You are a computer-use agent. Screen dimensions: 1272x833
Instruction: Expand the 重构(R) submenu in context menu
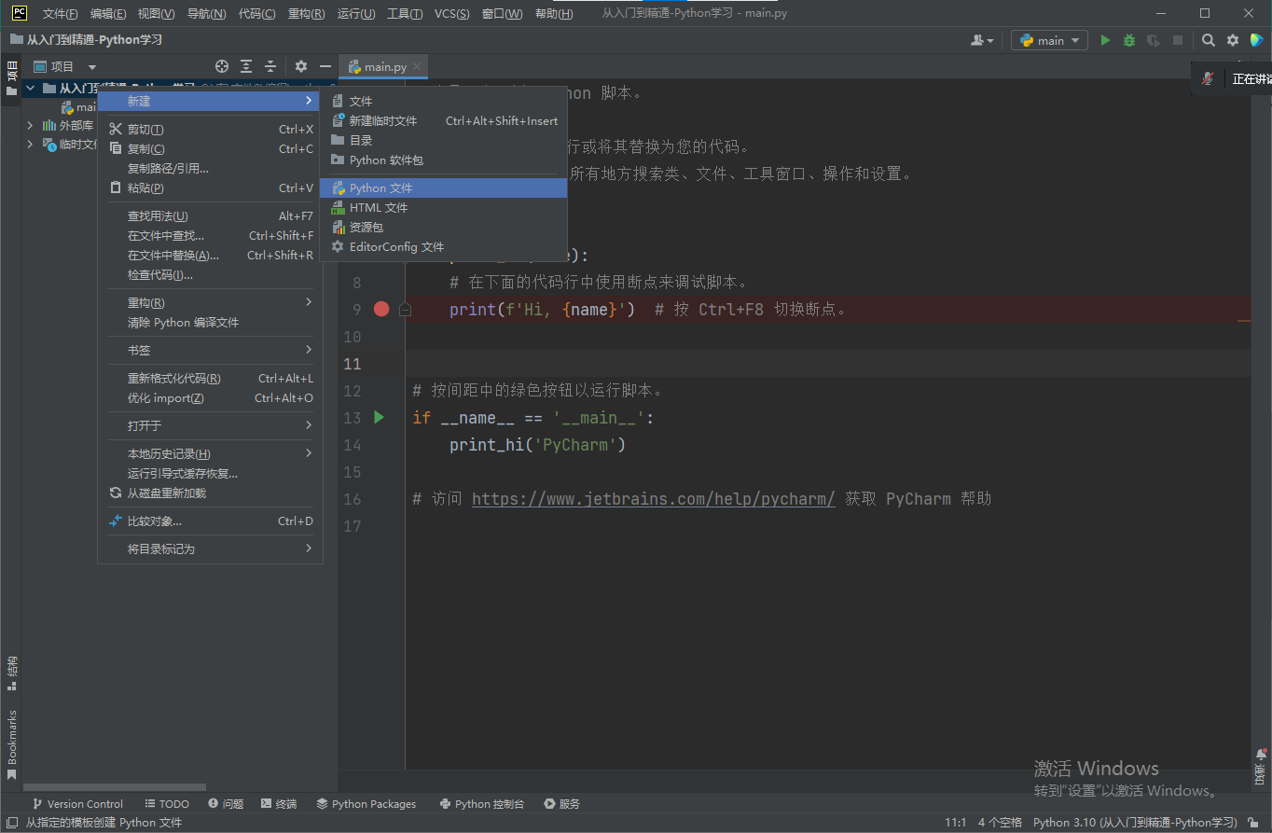point(210,302)
